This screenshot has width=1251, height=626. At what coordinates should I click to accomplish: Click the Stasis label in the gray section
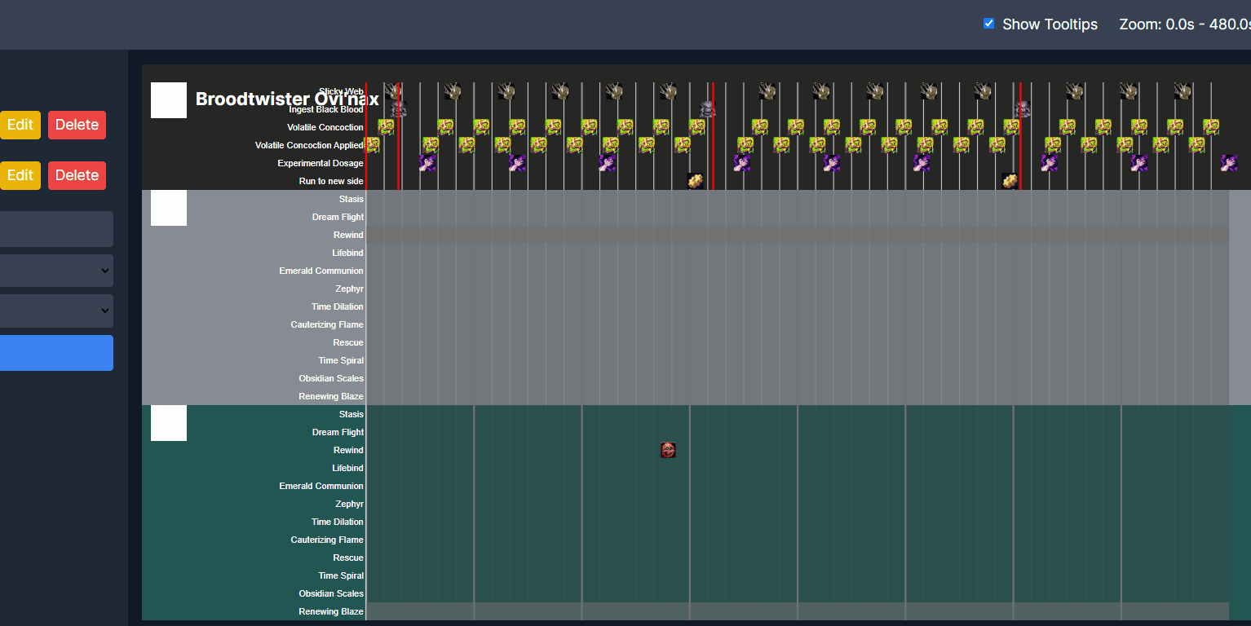(351, 199)
